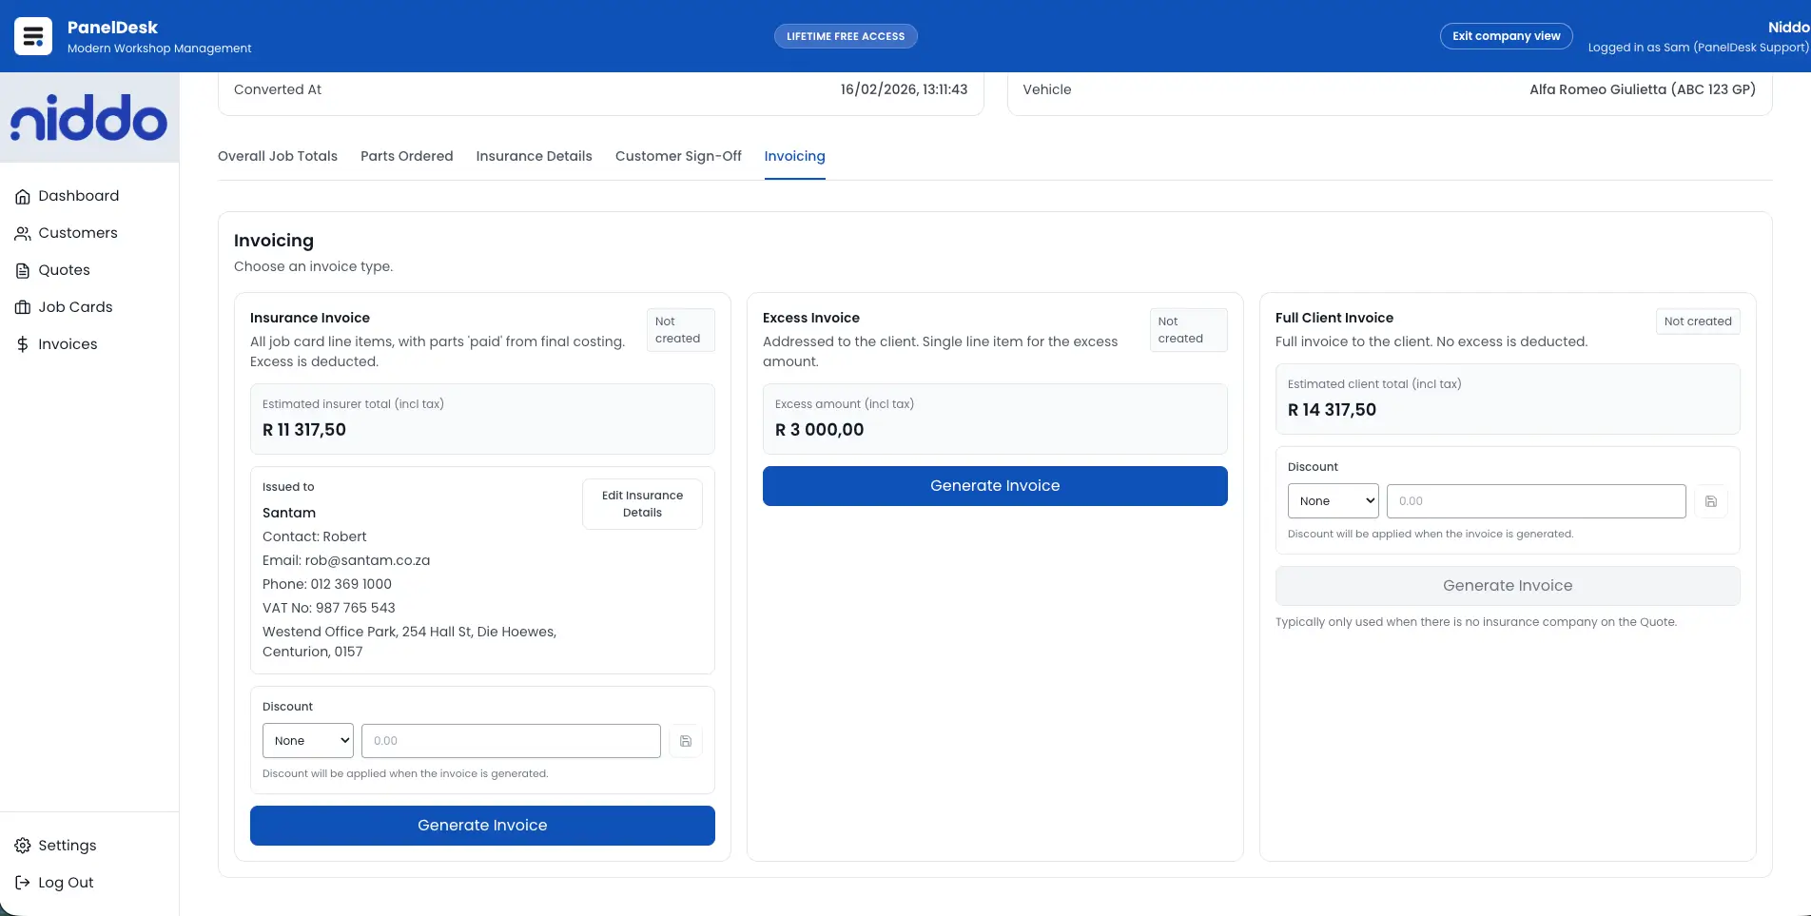This screenshot has width=1811, height=916.
Task: Click the PanelDesk hamburger logo icon
Action: 31,35
